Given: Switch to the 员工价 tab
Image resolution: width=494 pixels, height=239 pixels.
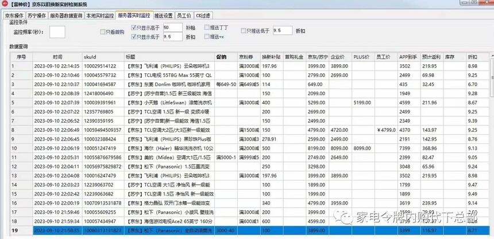Looking at the screenshot, I should [x=184, y=15].
